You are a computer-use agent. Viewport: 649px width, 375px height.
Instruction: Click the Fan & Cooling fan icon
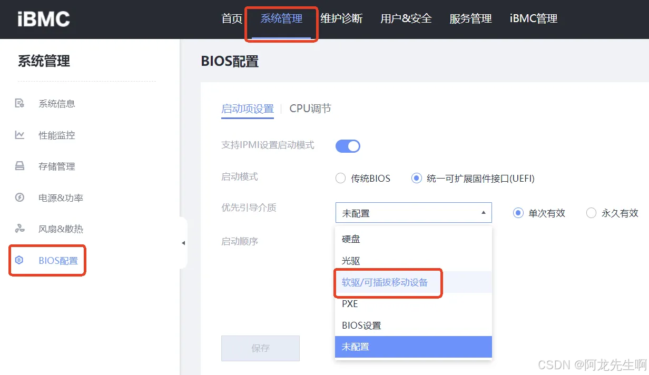pos(19,229)
